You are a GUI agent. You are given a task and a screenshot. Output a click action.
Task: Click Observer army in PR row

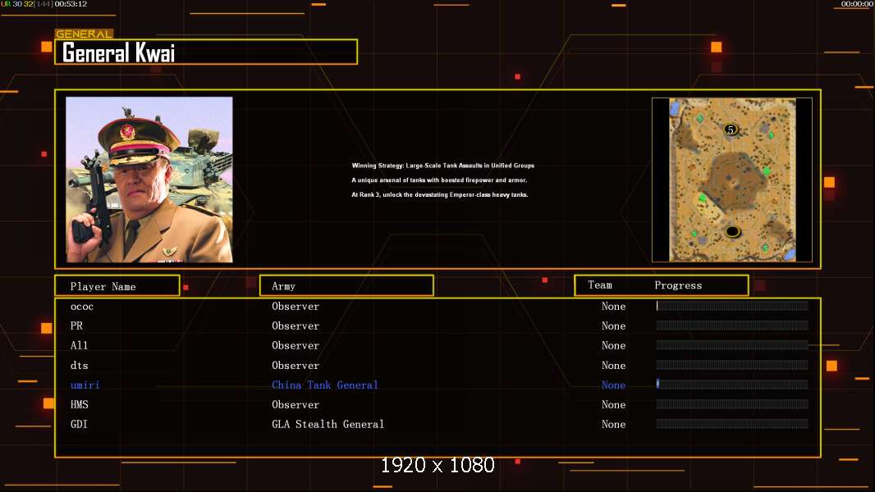click(295, 326)
